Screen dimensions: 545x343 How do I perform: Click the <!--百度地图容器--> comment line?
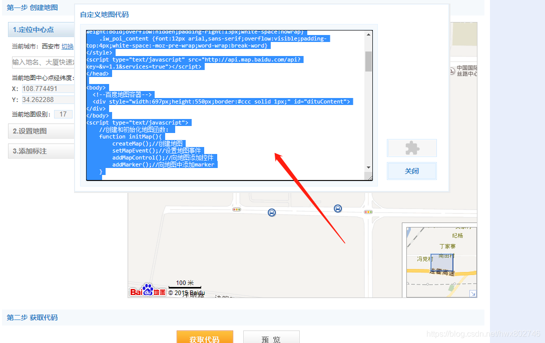tap(122, 94)
